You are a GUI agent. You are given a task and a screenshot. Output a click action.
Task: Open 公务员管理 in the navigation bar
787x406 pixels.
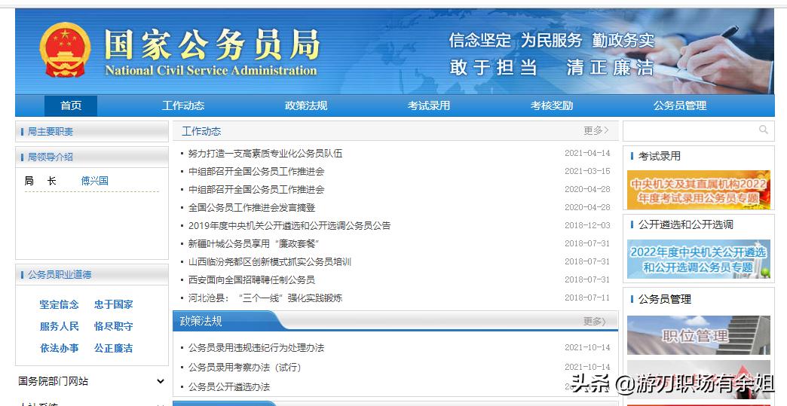(680, 105)
